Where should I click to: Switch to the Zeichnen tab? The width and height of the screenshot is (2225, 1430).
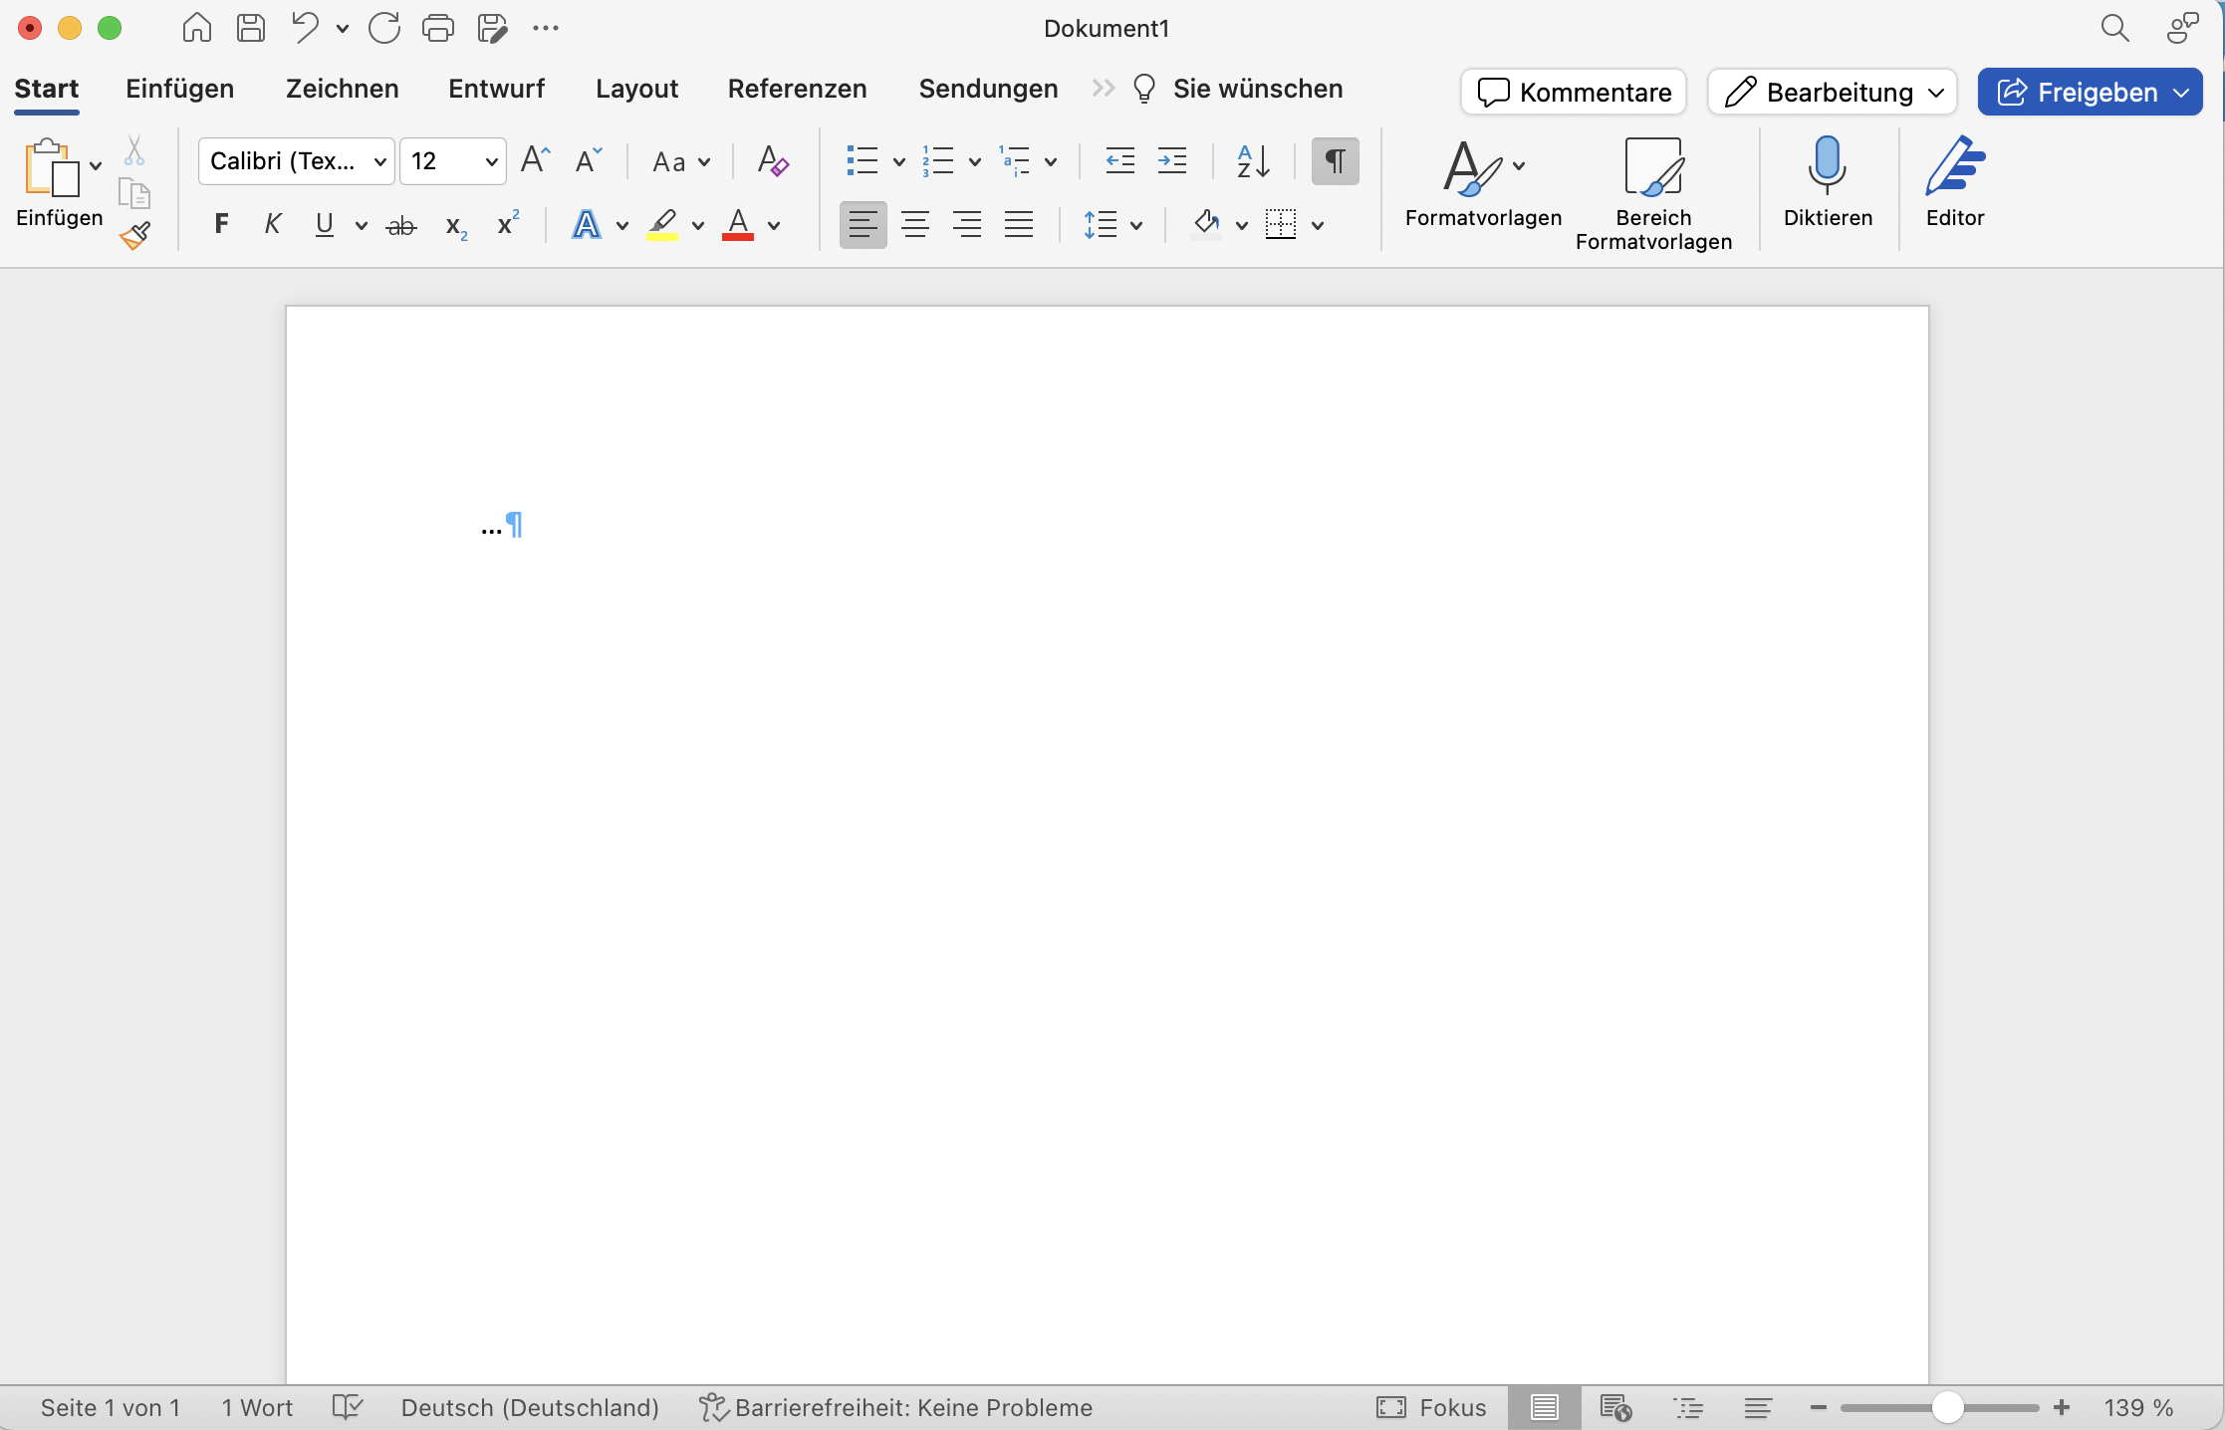[x=342, y=89]
